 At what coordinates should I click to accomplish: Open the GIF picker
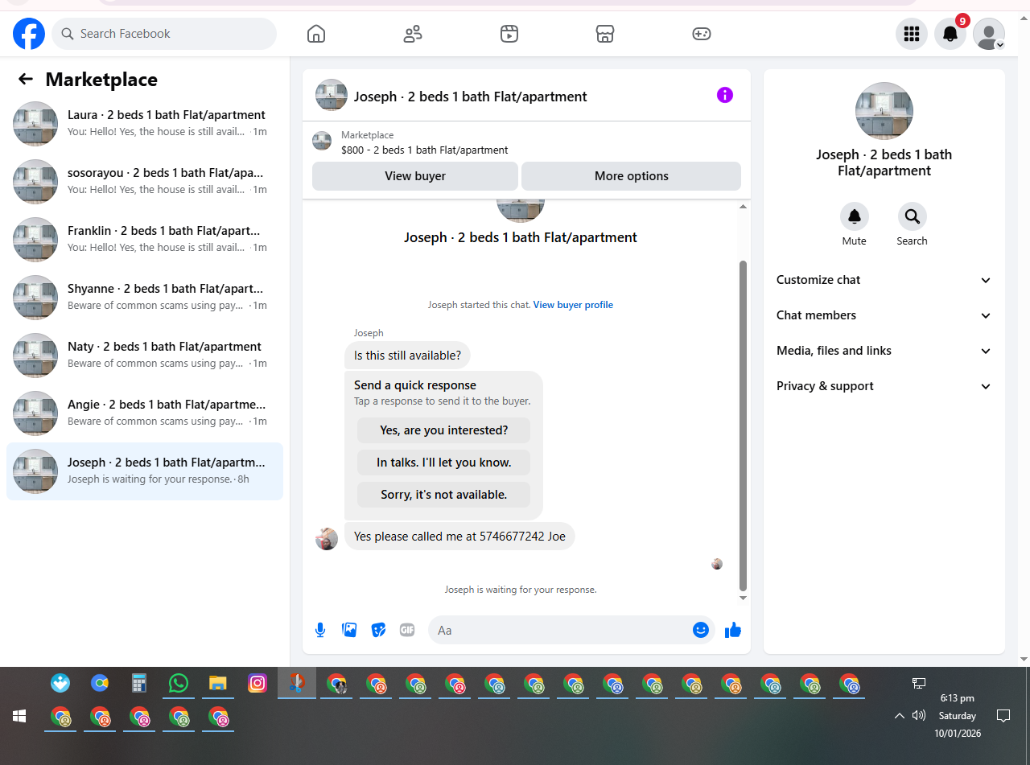(407, 630)
